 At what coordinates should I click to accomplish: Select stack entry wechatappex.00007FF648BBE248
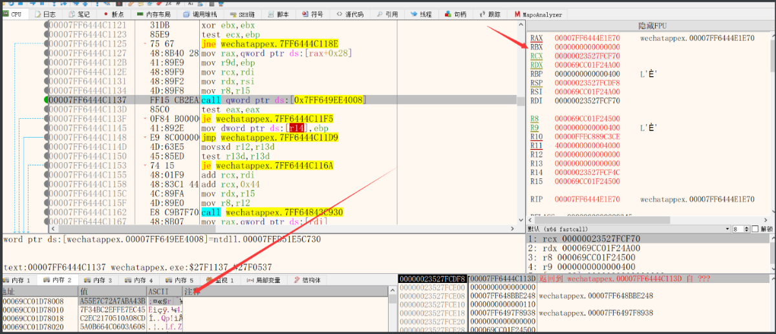[x=596, y=296]
